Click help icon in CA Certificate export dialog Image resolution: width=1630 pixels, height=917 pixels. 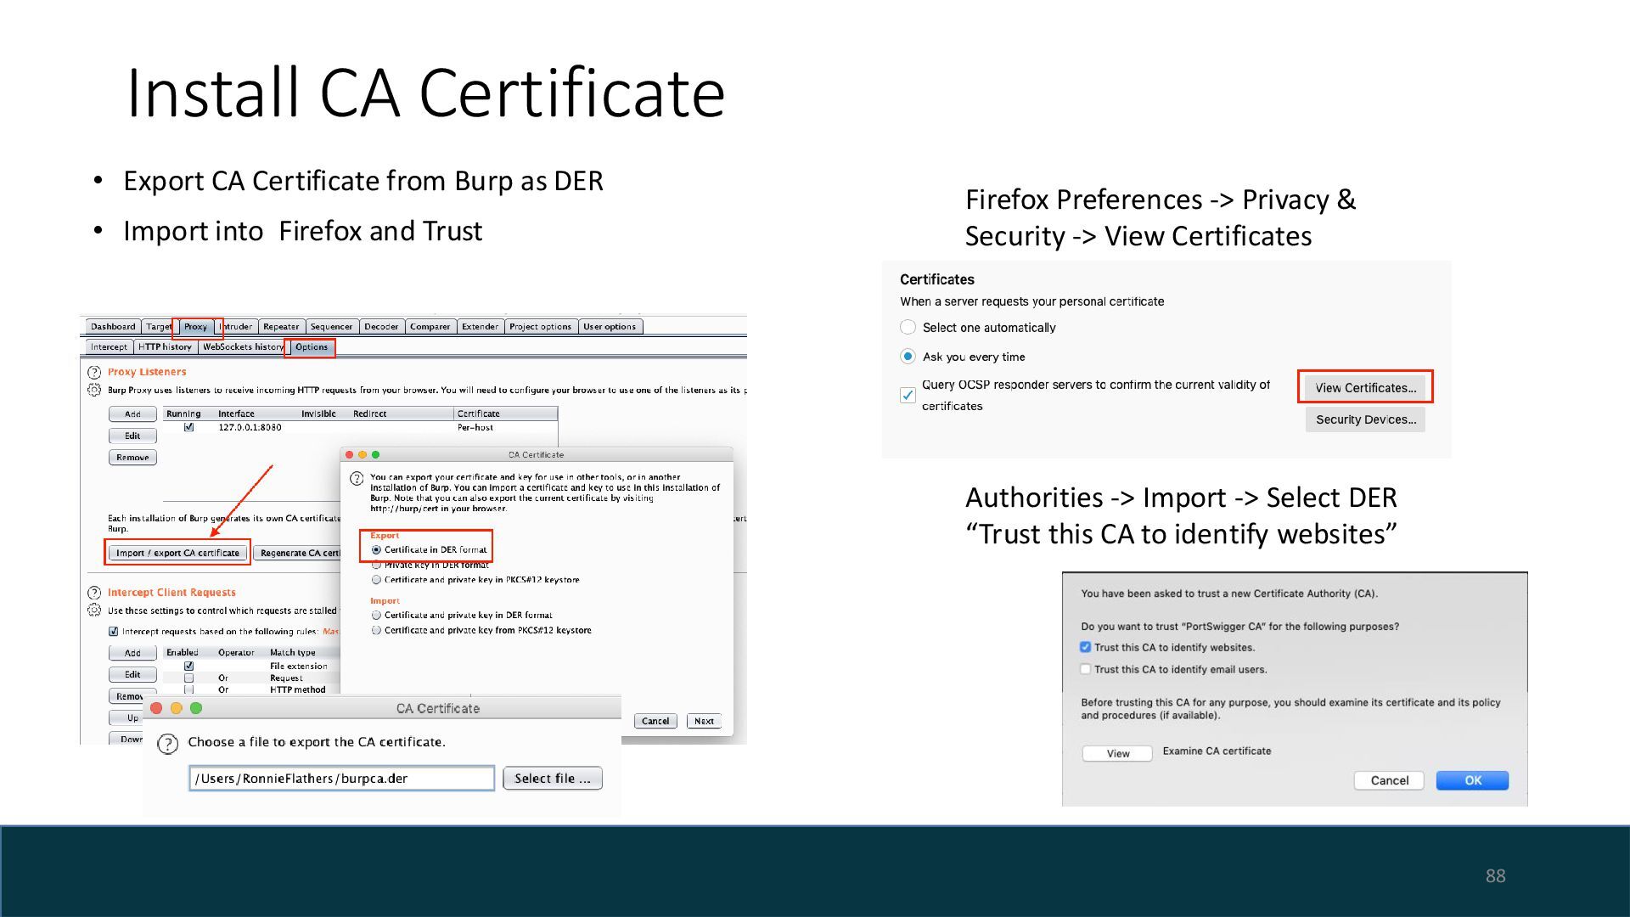[x=357, y=478]
